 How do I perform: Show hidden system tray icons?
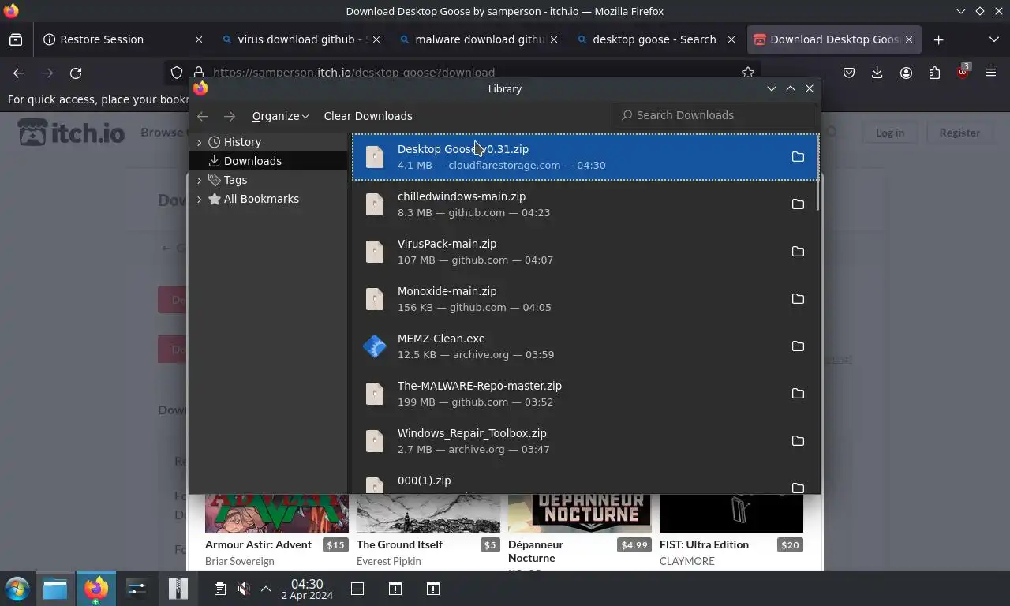(266, 589)
